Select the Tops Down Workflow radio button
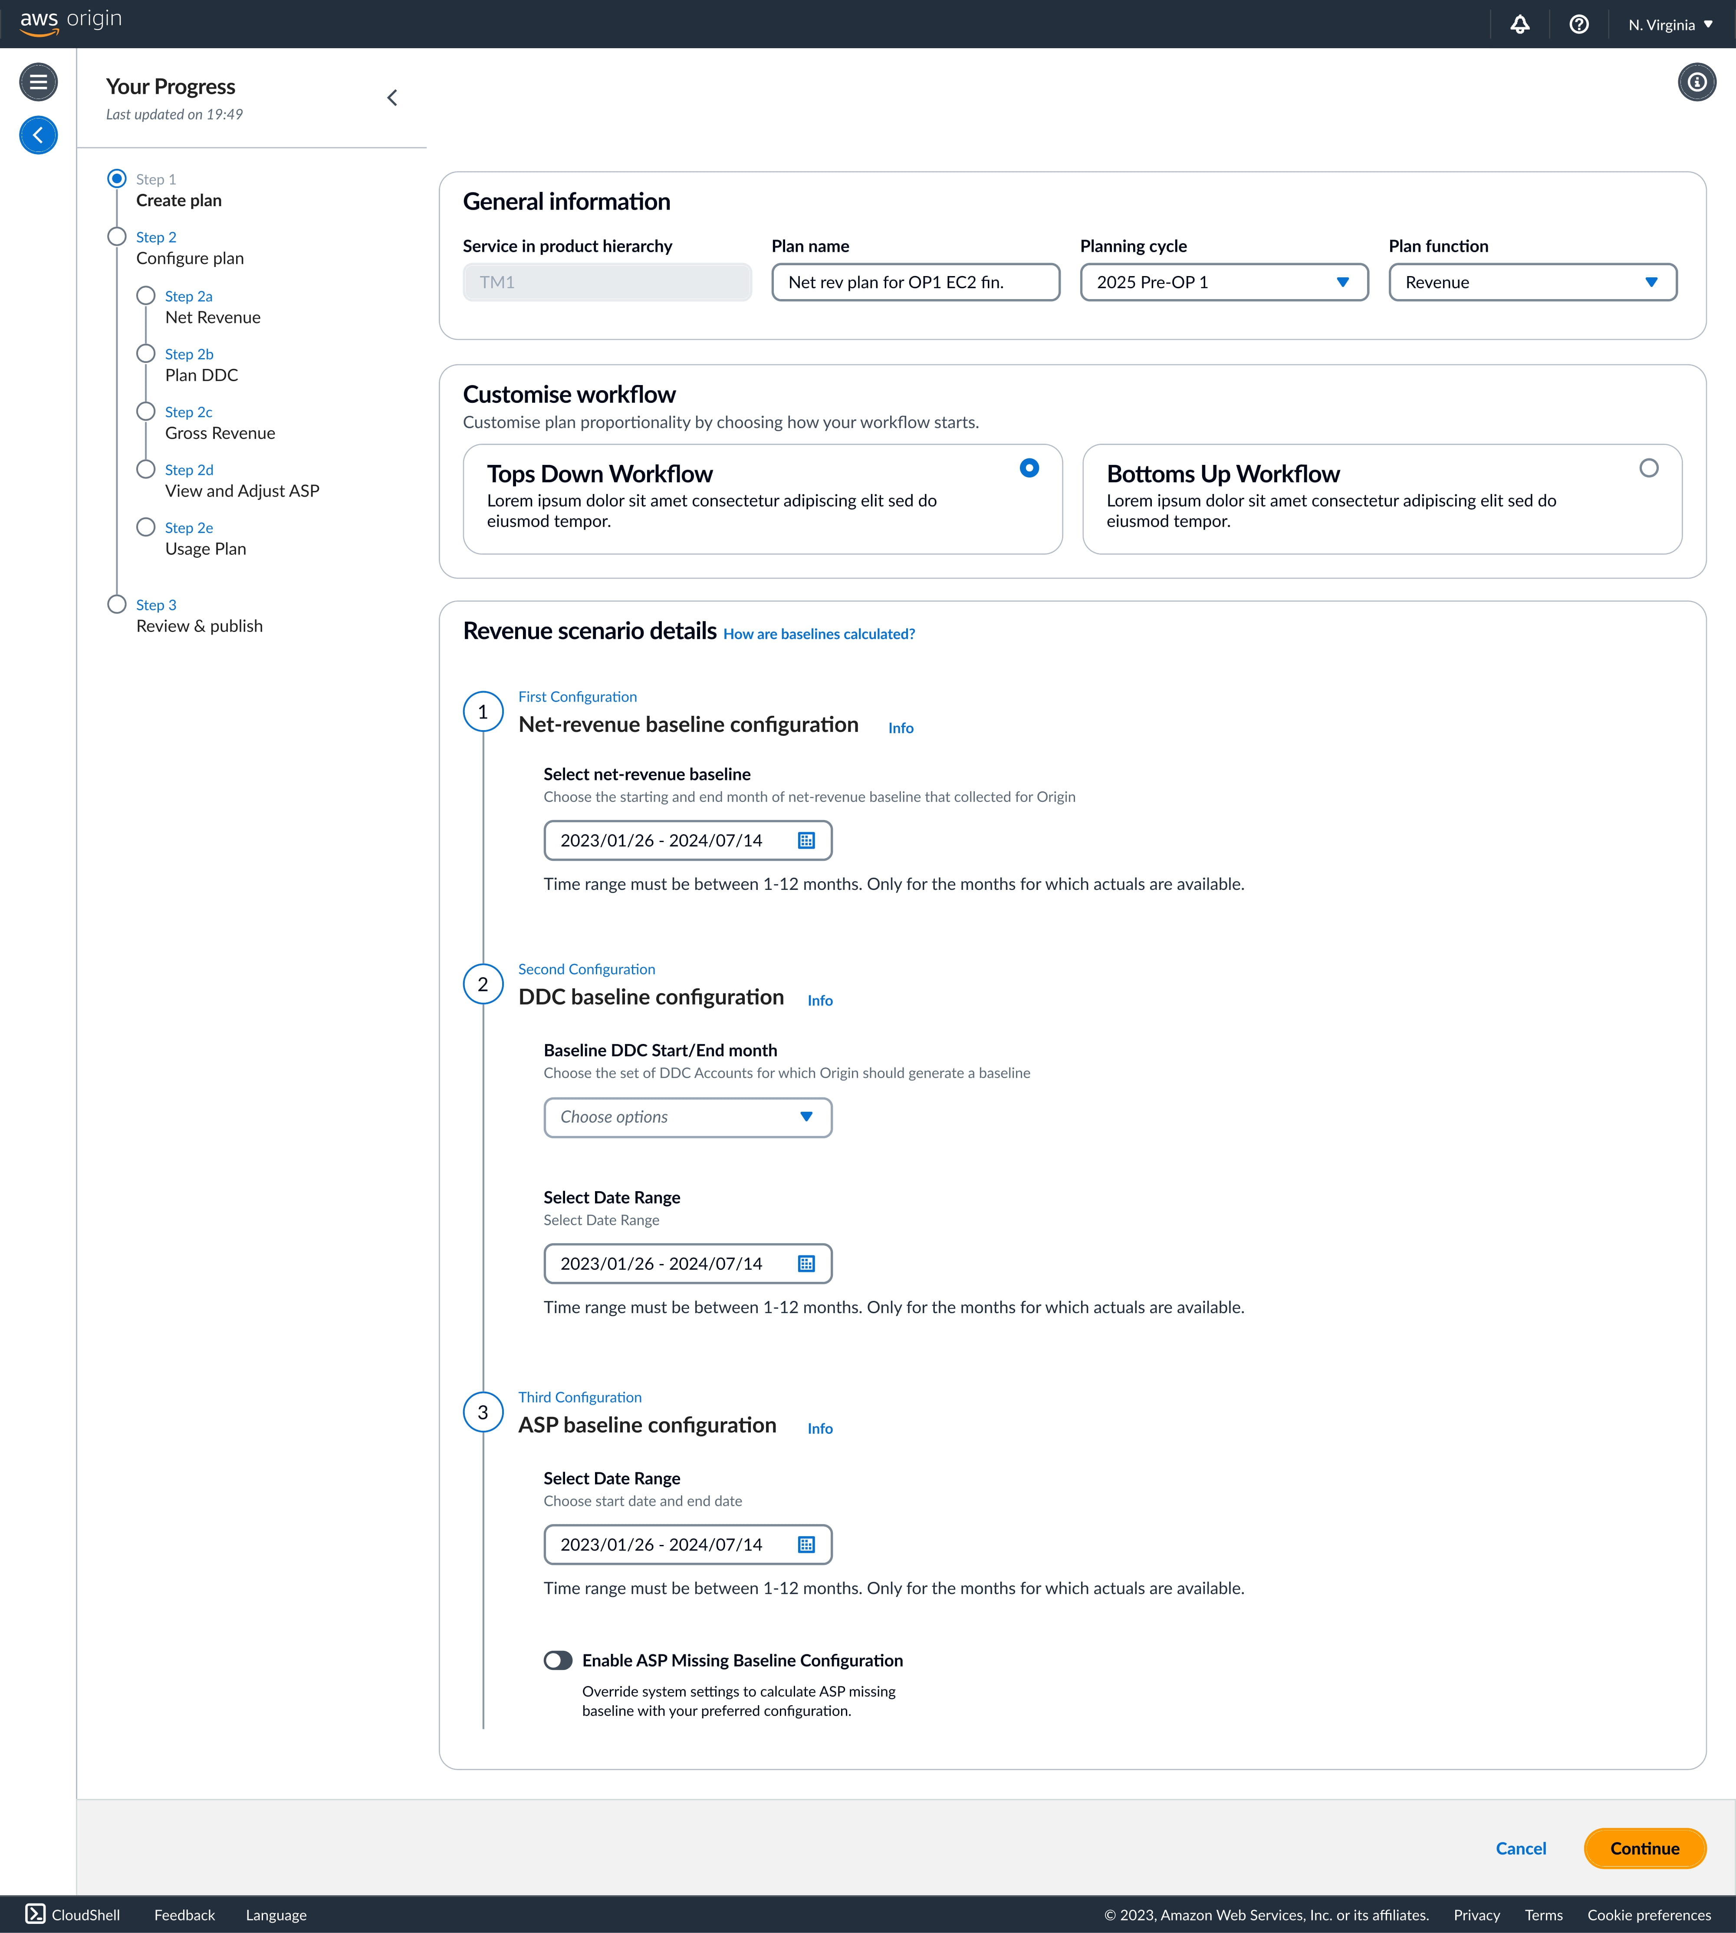Image resolution: width=1736 pixels, height=1933 pixels. 1028,468
